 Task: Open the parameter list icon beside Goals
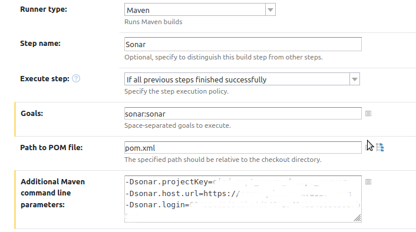(368, 114)
